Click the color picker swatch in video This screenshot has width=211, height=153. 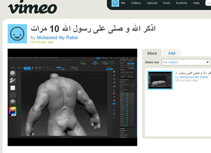(13, 110)
